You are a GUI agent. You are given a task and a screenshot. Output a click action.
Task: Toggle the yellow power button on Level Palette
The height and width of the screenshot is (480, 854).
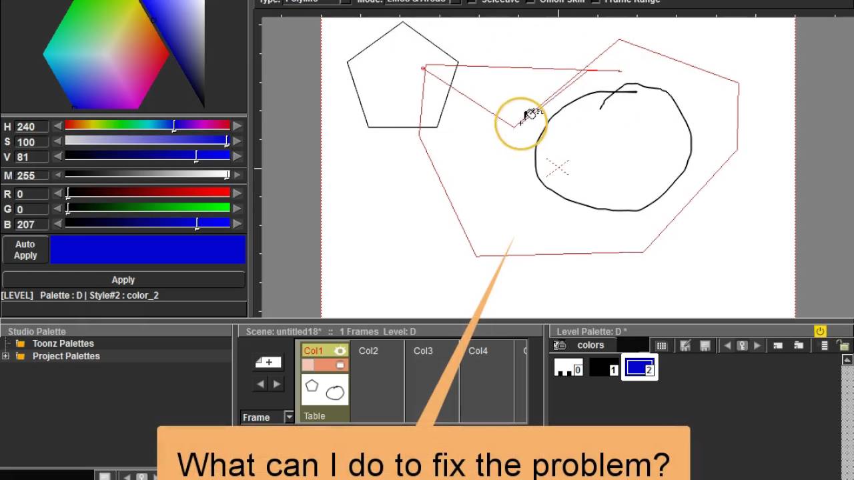pos(820,331)
